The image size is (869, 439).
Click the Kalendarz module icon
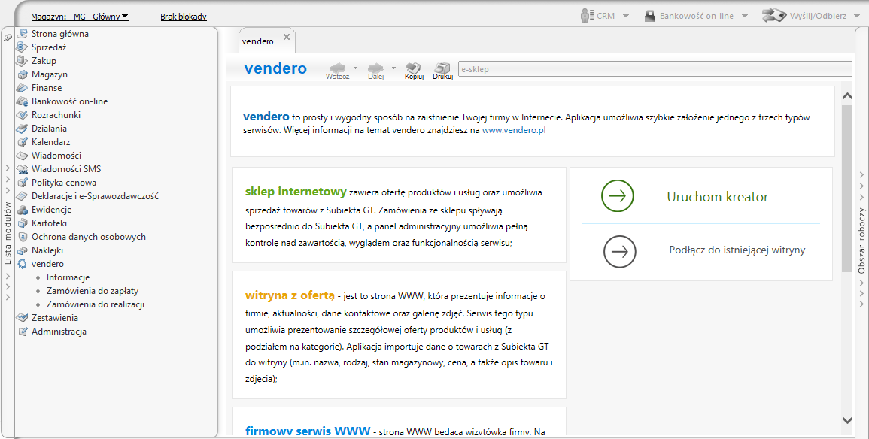pos(22,142)
